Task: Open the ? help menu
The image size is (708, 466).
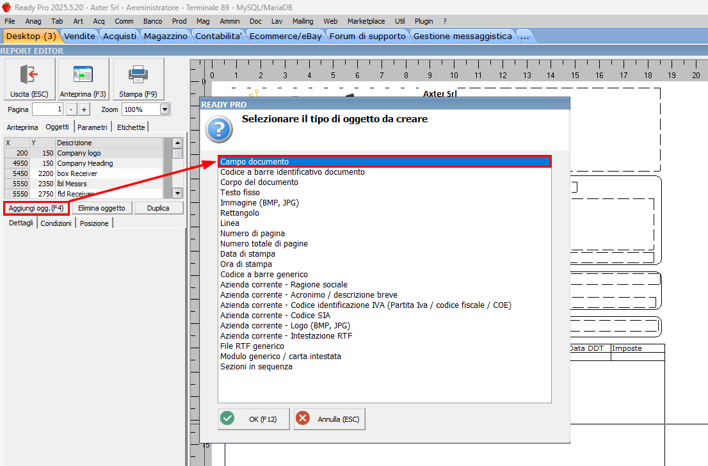Action: point(445,21)
